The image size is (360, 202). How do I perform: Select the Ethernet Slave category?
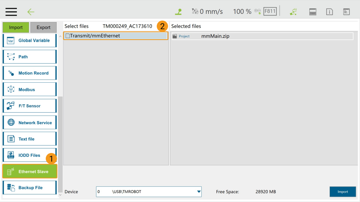[30, 171]
